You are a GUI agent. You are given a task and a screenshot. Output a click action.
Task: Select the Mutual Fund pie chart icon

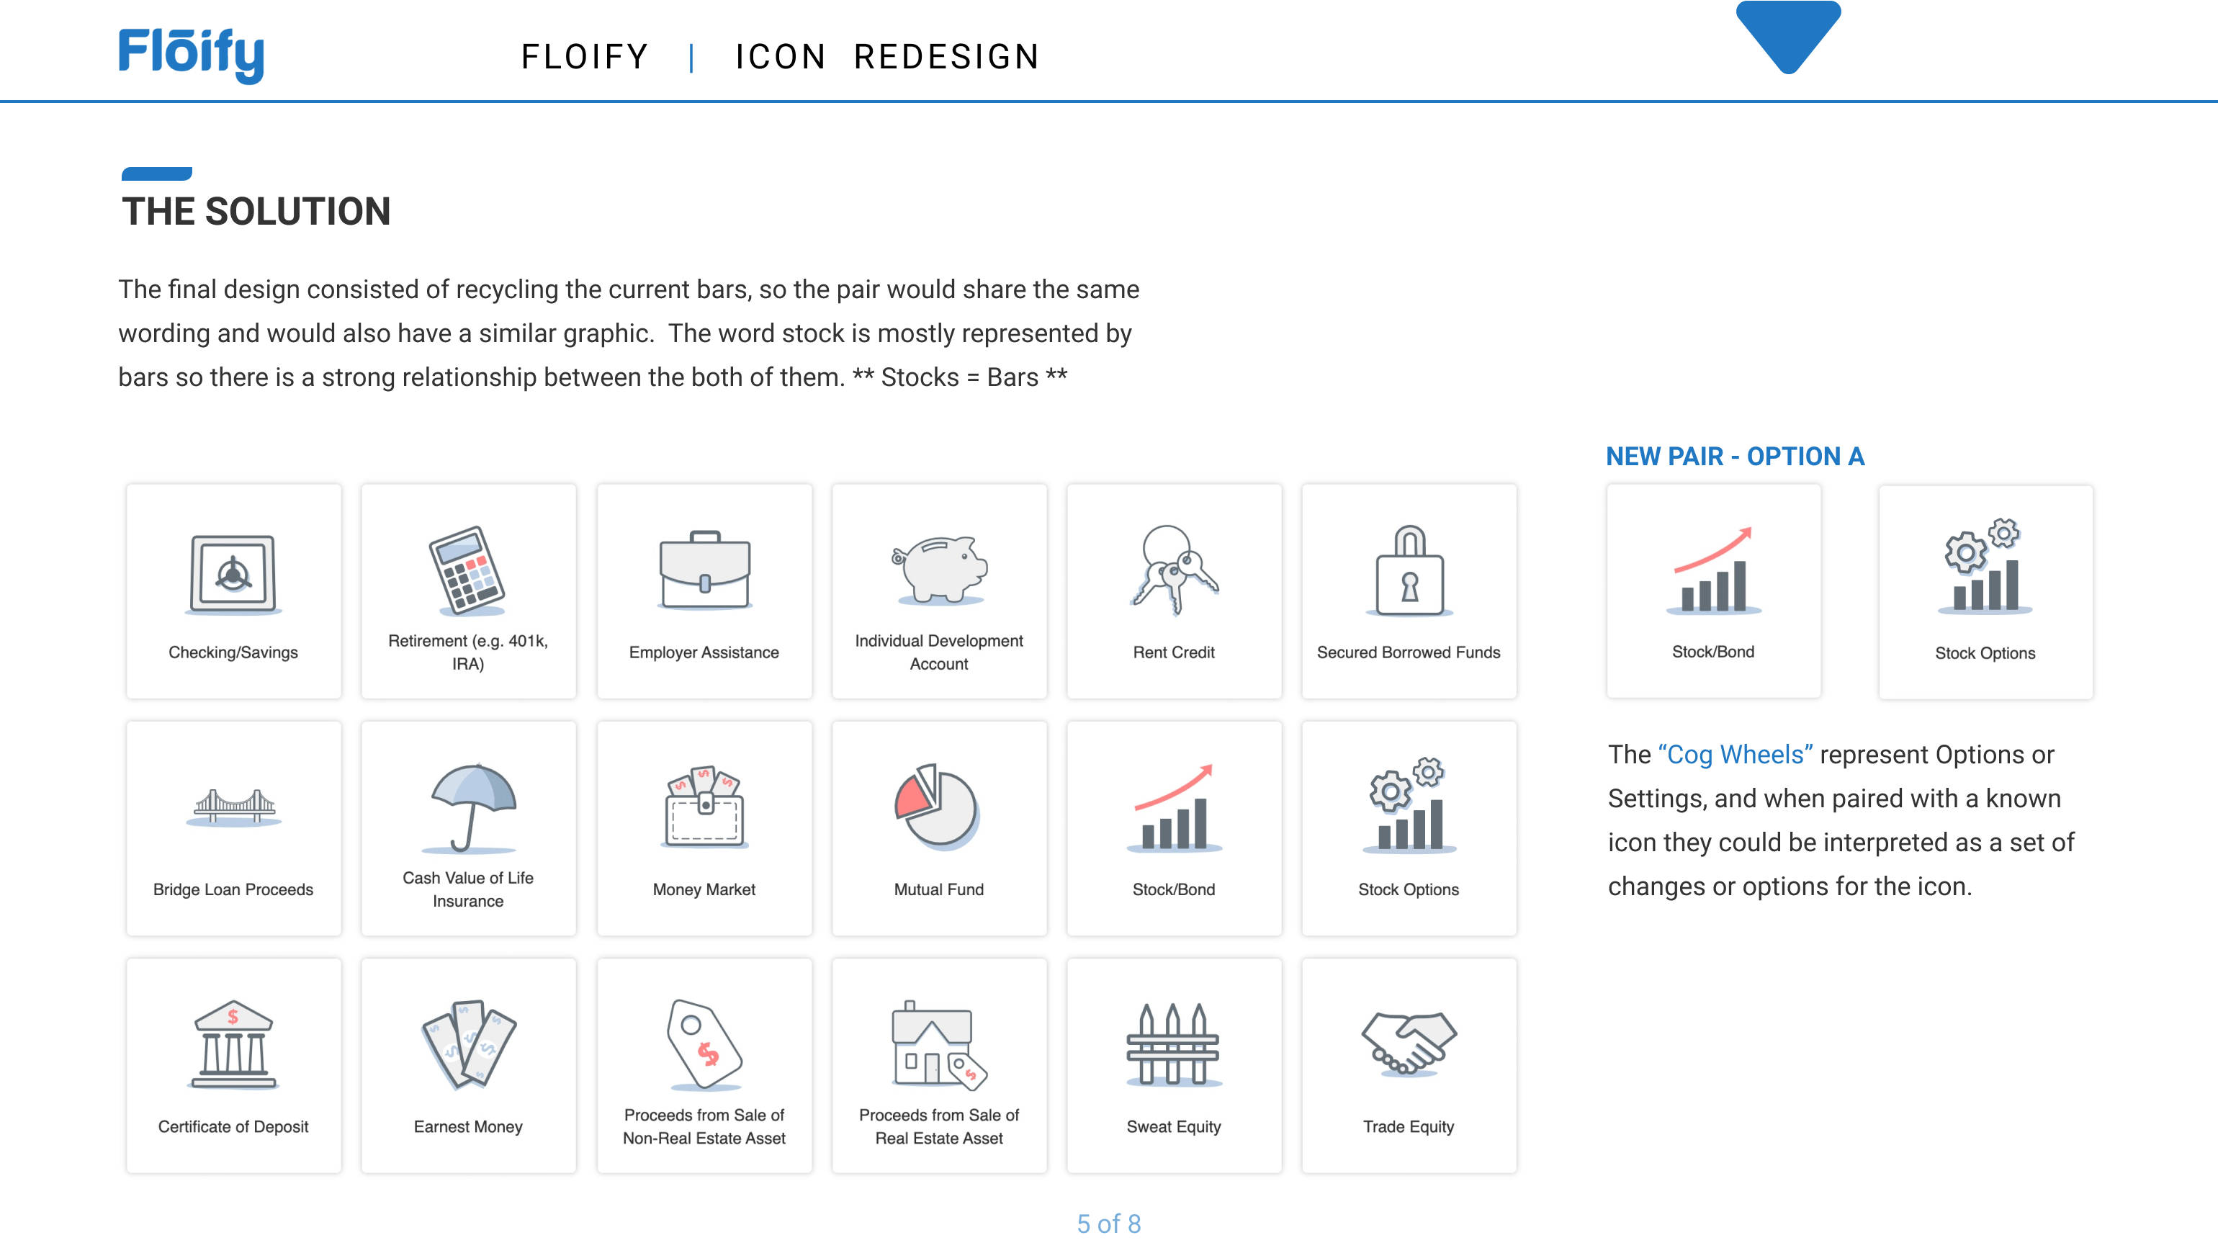coord(937,806)
